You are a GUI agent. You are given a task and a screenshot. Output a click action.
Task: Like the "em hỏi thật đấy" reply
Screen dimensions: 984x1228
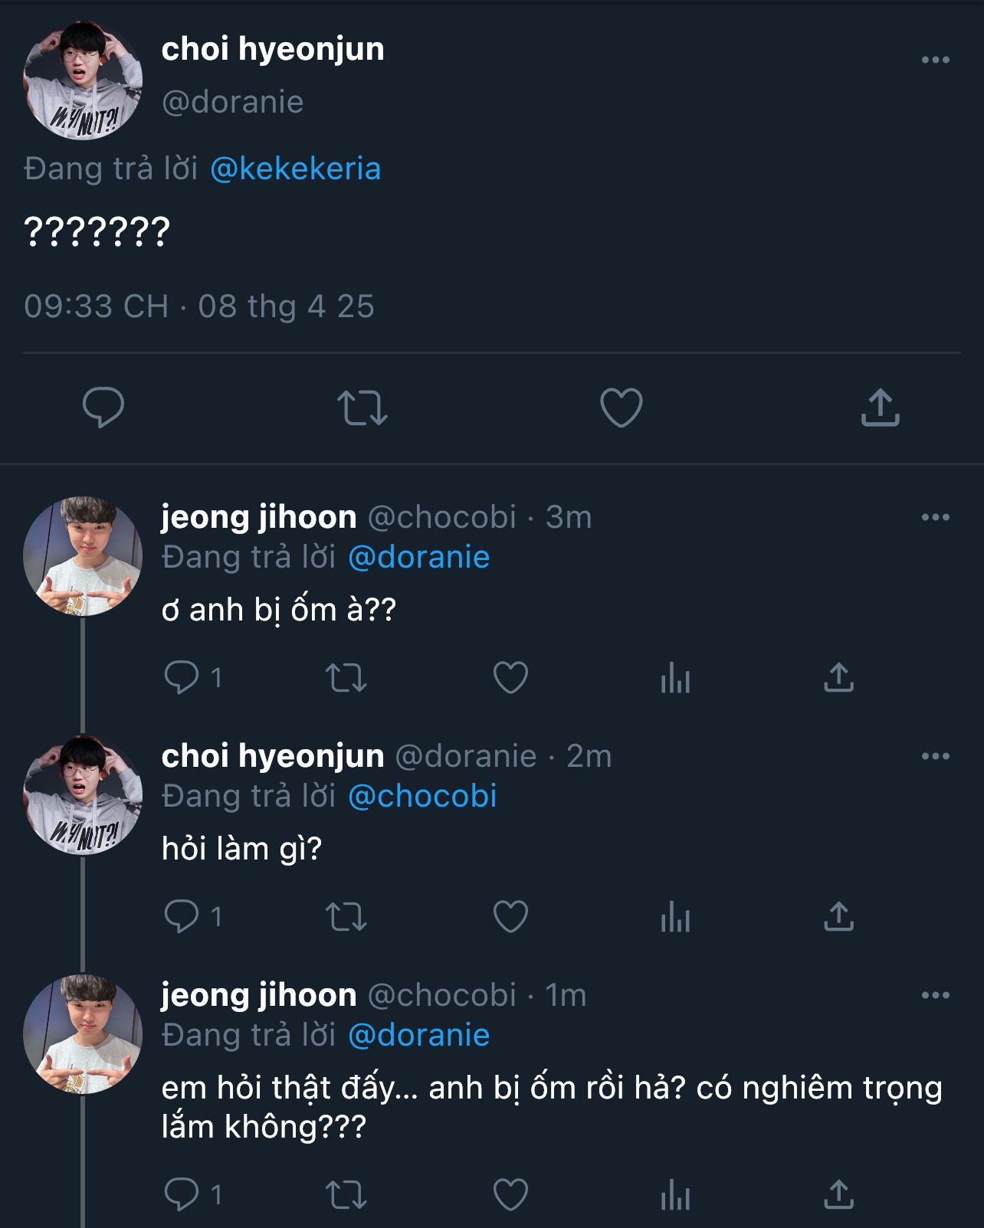(x=510, y=1194)
